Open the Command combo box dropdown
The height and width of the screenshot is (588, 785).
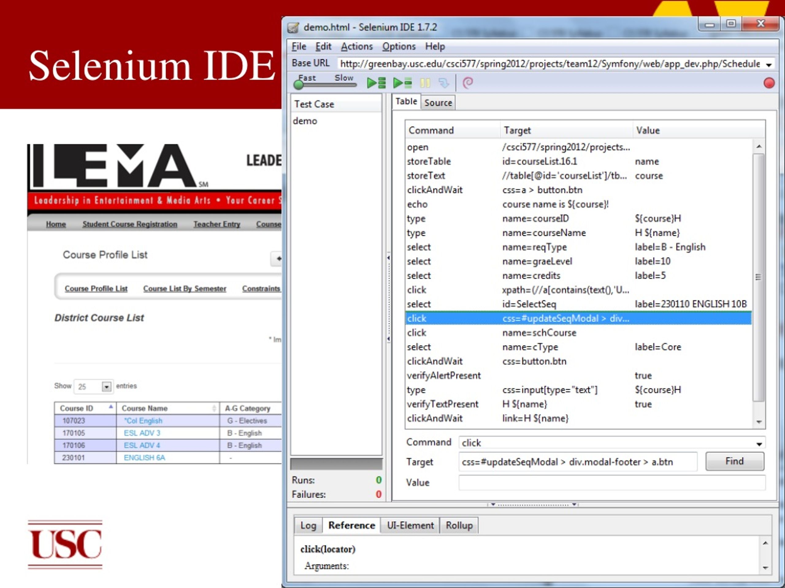[x=759, y=444]
